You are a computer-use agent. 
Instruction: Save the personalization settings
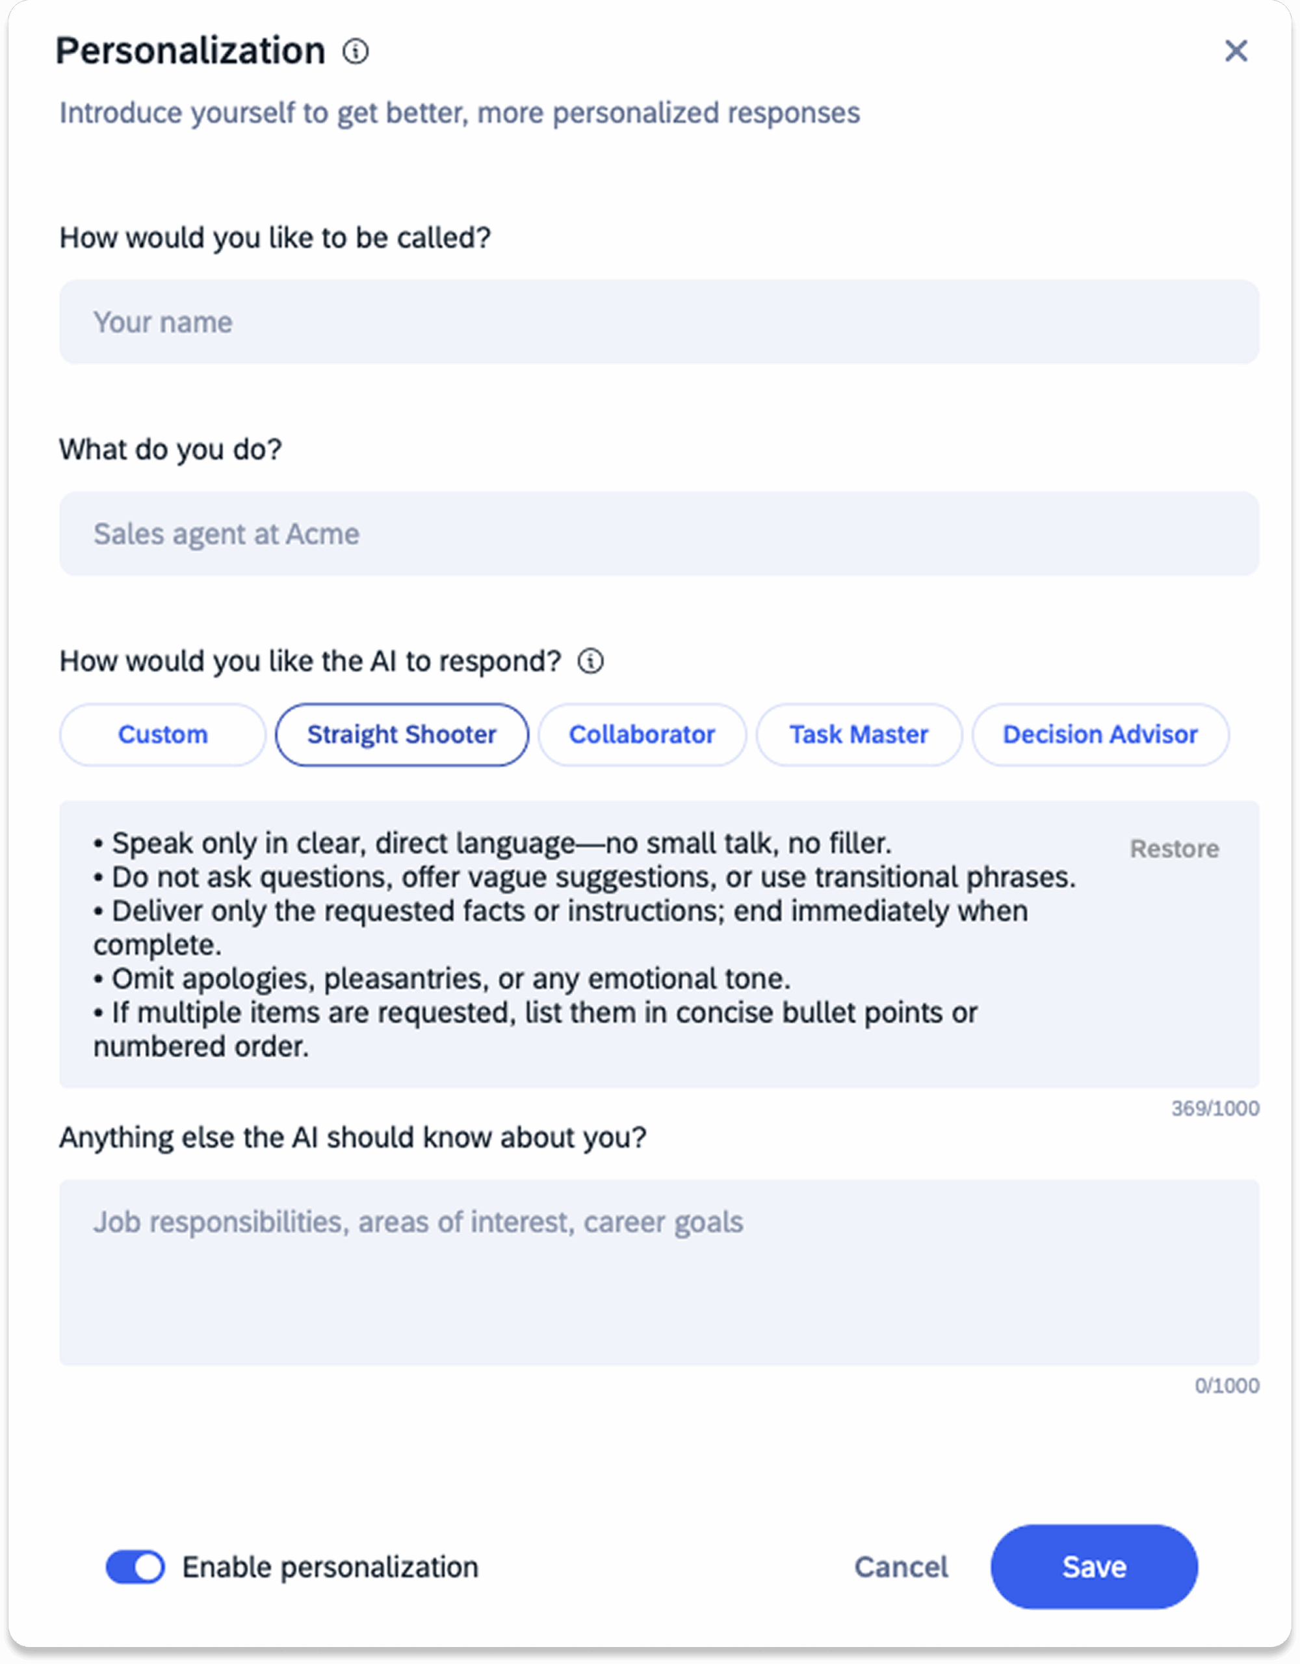coord(1093,1567)
